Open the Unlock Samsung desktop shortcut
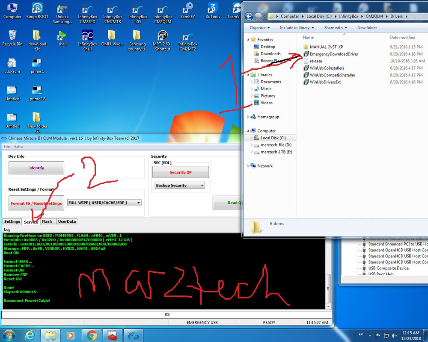 (62, 13)
